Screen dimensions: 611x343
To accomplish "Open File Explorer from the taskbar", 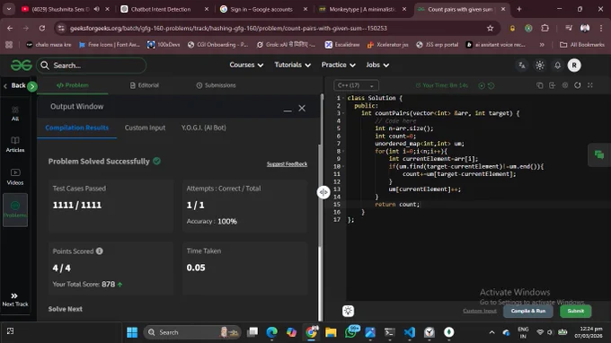I will coord(331,332).
